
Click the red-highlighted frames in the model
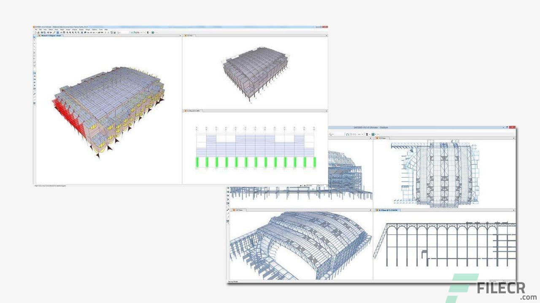pyautogui.click(x=67, y=116)
